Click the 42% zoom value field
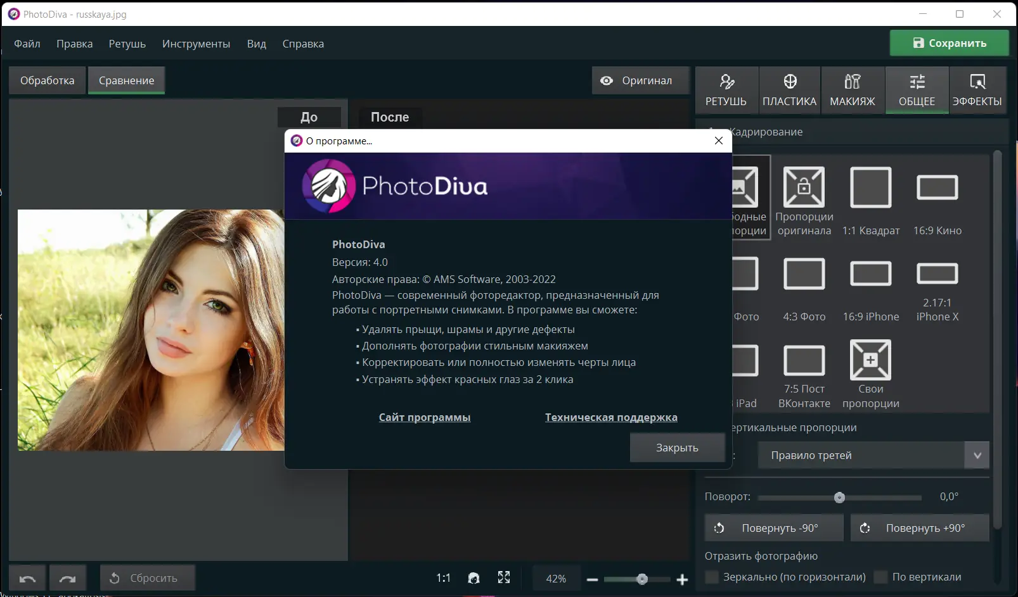The image size is (1018, 597). click(x=556, y=579)
